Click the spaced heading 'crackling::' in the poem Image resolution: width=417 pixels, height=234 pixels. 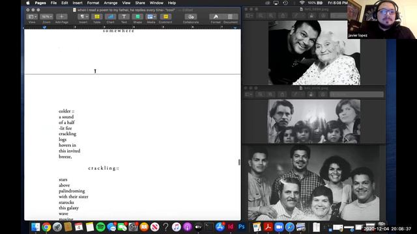tap(104, 168)
